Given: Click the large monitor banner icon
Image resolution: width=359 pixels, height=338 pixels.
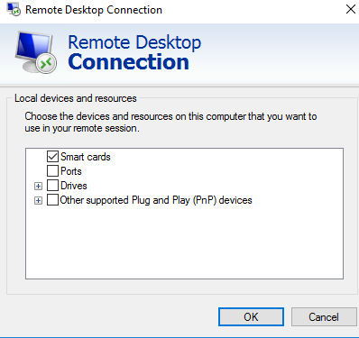Looking at the screenshot, I should click(x=36, y=51).
